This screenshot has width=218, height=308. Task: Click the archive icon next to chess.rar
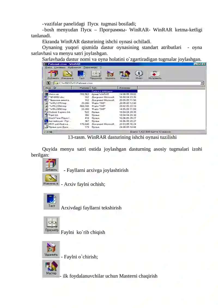[46, 94]
